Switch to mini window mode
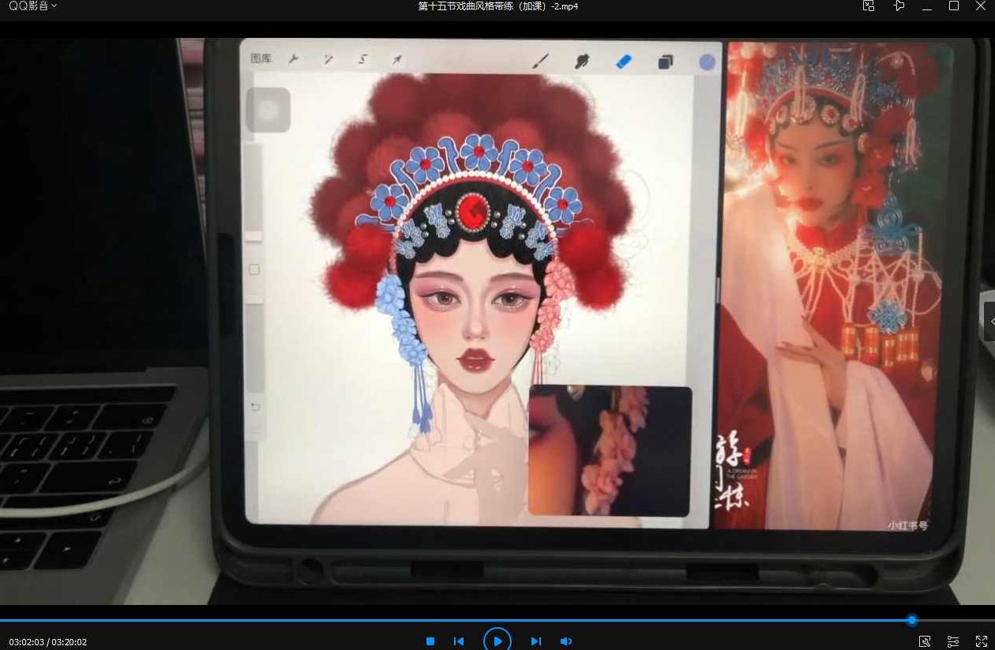Screen dimensions: 995x650 [868, 6]
